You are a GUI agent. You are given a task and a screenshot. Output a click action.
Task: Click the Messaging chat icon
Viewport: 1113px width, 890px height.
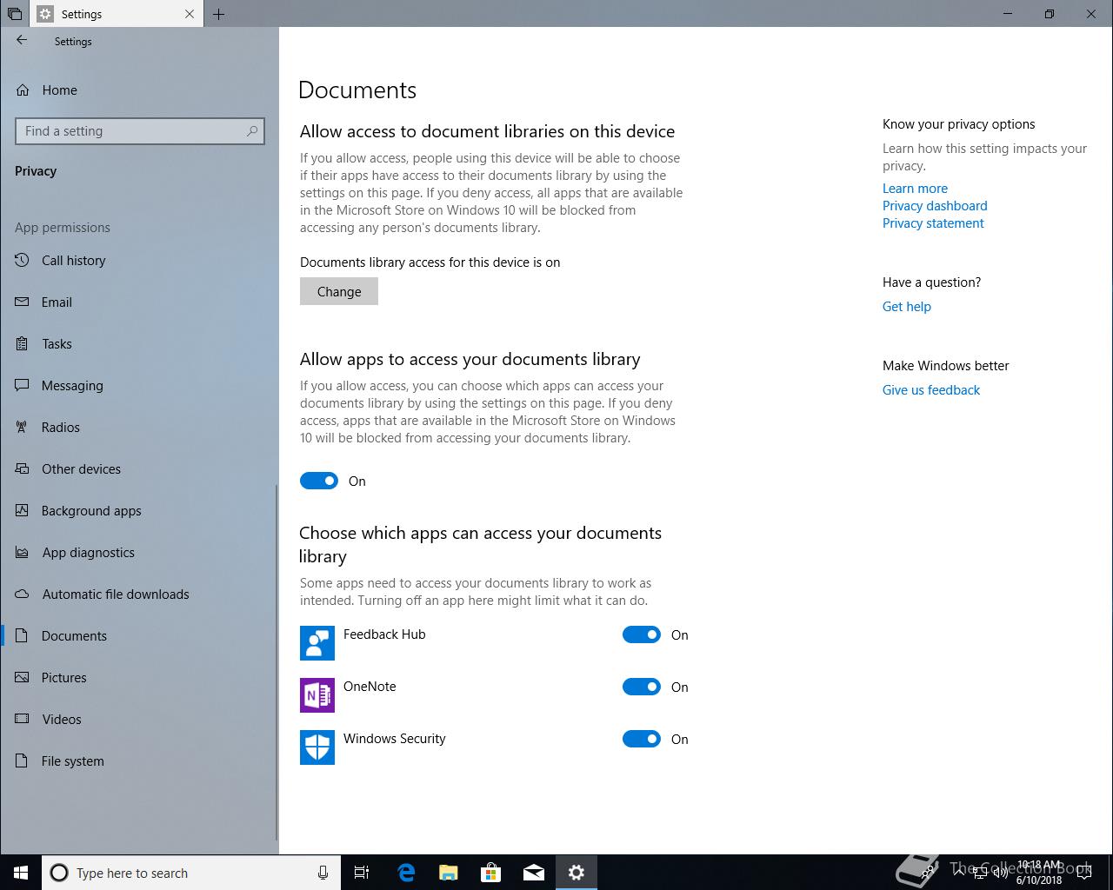coord(23,385)
